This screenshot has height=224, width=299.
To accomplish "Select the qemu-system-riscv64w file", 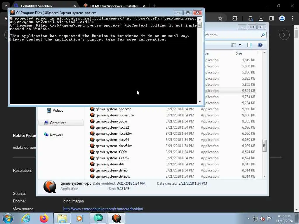I will [x=114, y=146].
